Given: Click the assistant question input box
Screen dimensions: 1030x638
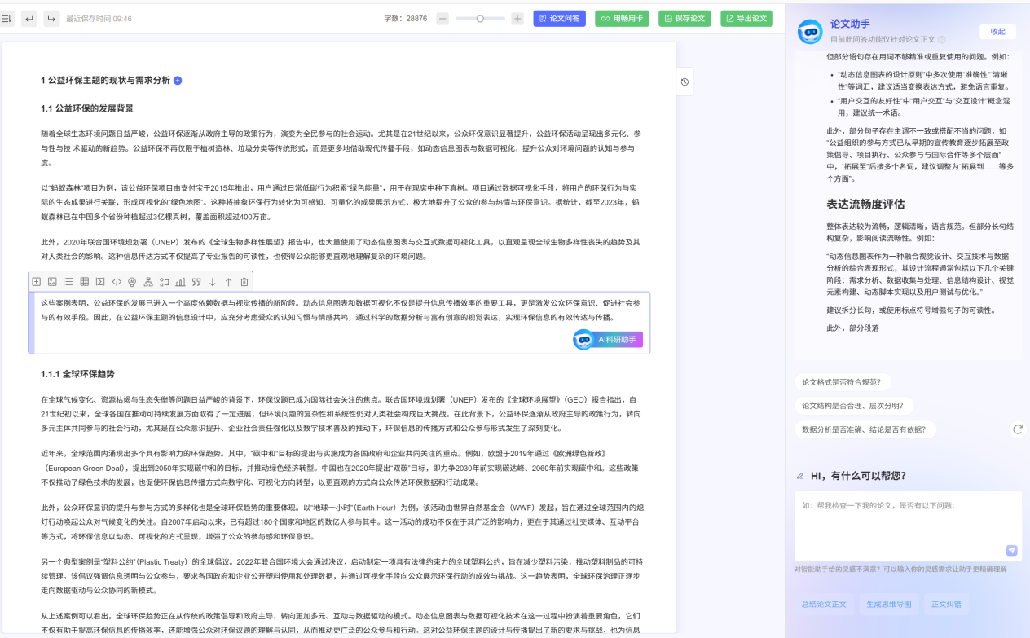Looking at the screenshot, I should [x=908, y=526].
